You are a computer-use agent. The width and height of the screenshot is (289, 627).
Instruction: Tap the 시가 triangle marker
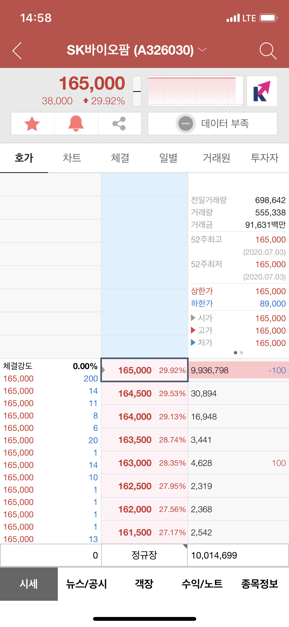193,318
